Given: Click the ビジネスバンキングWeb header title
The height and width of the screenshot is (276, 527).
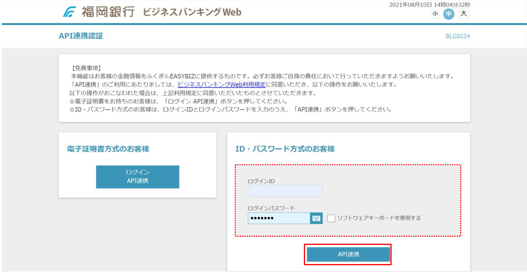Looking at the screenshot, I should [x=192, y=12].
